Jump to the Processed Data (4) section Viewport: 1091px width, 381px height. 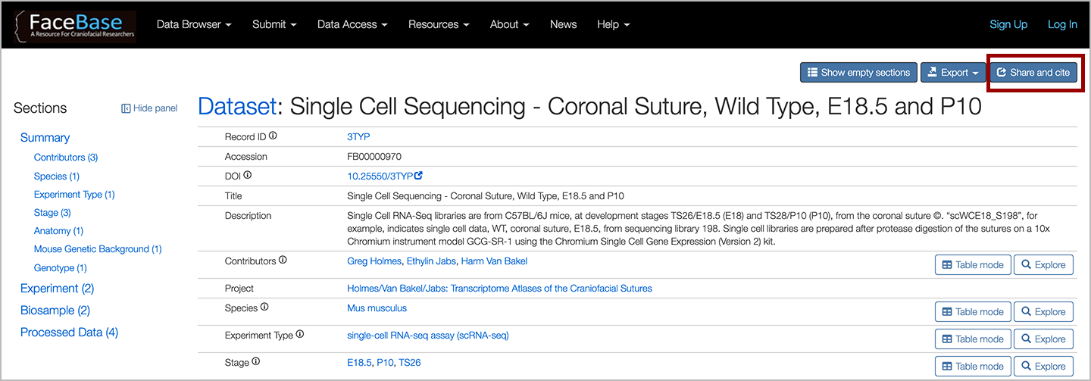coord(69,332)
